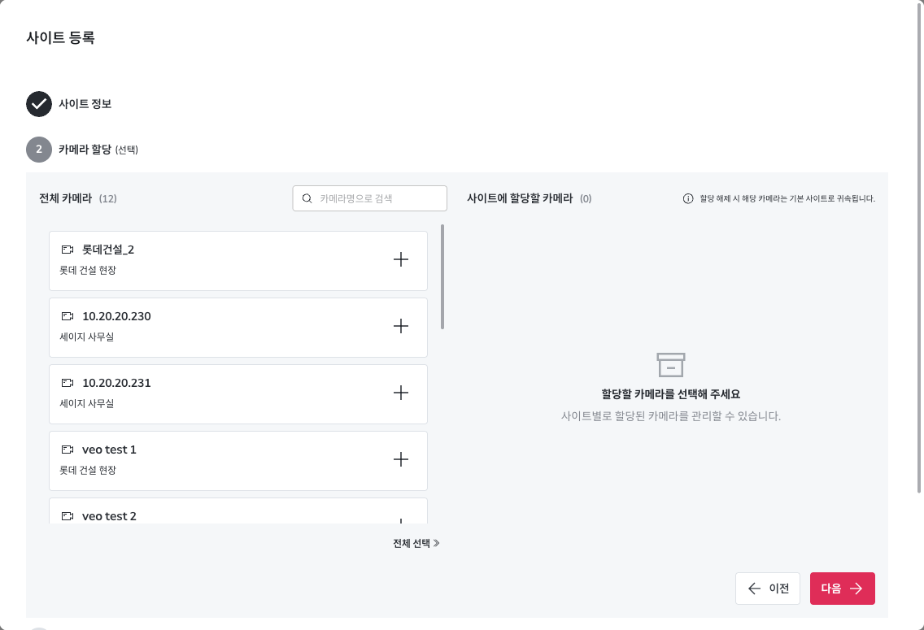Click the camera icon next to 롯데건설_2
The image size is (924, 630).
point(68,250)
